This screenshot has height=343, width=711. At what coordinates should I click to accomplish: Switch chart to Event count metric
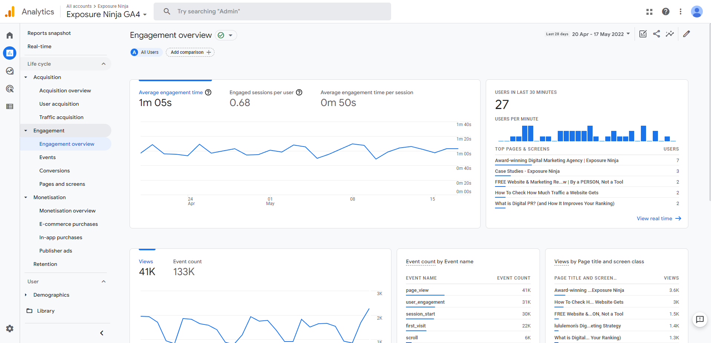click(x=187, y=262)
